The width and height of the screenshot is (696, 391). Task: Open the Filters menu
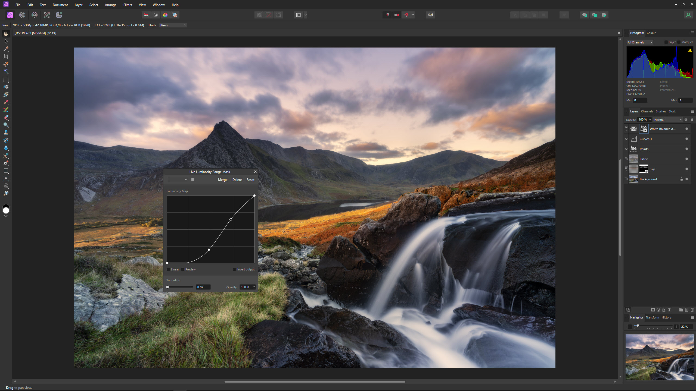tap(127, 5)
